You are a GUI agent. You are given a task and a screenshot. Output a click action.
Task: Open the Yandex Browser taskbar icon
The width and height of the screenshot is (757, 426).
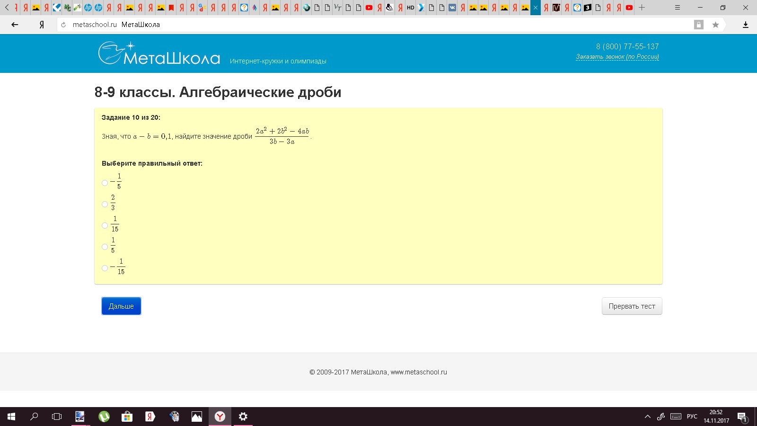220,417
